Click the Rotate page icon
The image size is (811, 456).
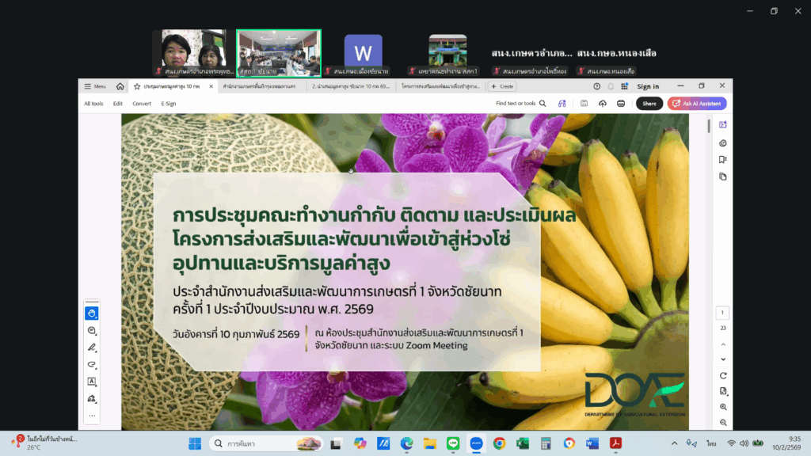click(723, 375)
